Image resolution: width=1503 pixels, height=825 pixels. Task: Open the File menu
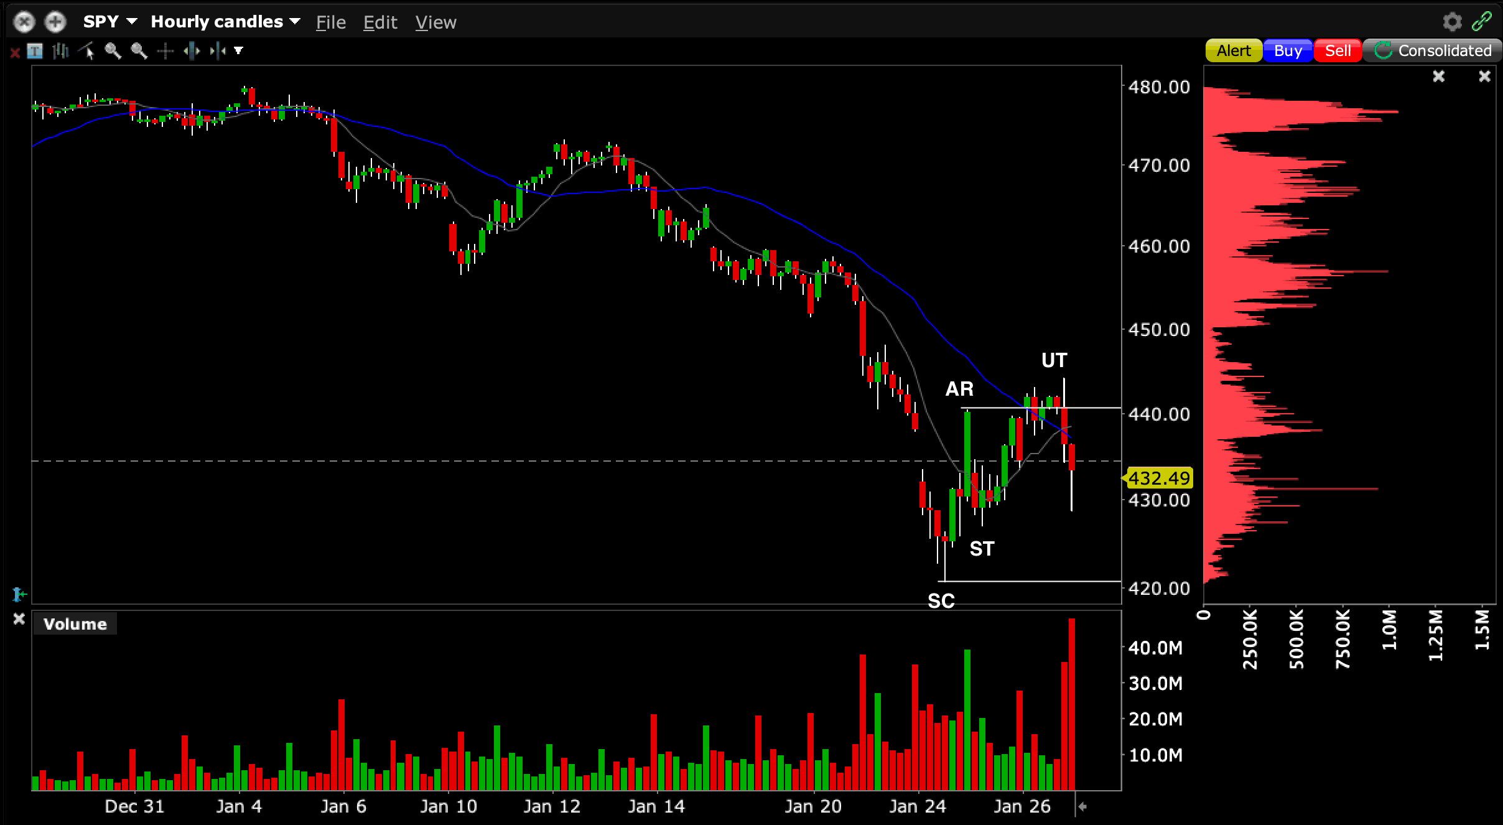pyautogui.click(x=330, y=22)
